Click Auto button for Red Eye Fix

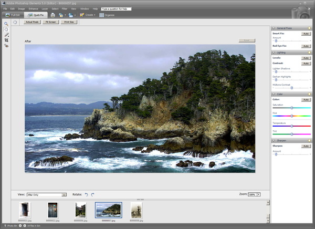[x=306, y=46]
